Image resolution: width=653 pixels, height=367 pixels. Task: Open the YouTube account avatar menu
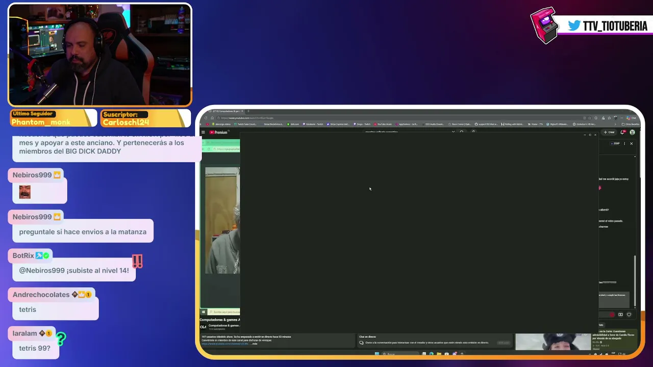pyautogui.click(x=632, y=133)
